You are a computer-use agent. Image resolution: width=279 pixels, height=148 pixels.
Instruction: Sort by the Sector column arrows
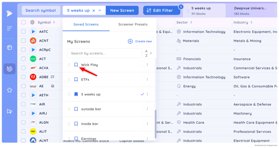click(x=191, y=22)
